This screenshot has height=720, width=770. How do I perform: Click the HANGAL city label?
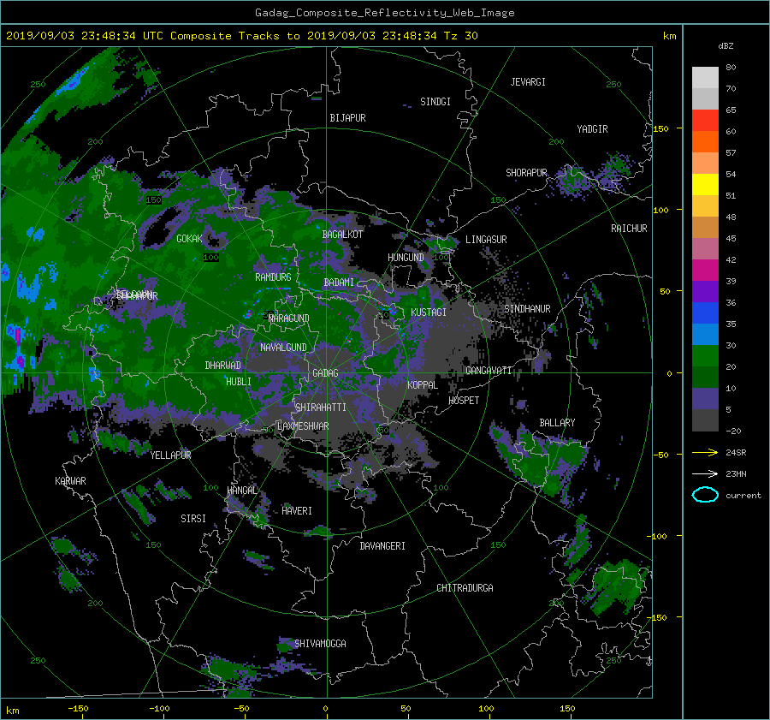coord(242,491)
